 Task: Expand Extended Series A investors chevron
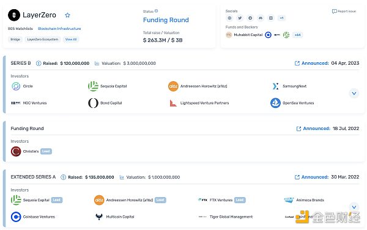(x=354, y=207)
